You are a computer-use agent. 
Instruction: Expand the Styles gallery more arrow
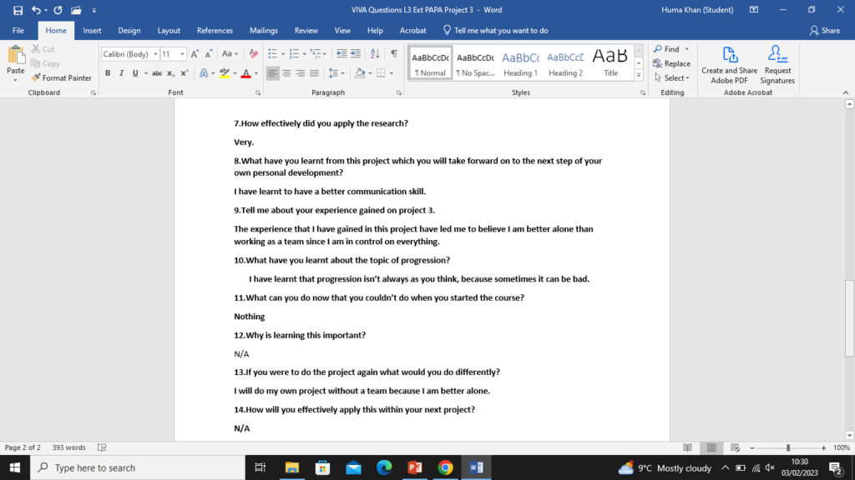(639, 75)
